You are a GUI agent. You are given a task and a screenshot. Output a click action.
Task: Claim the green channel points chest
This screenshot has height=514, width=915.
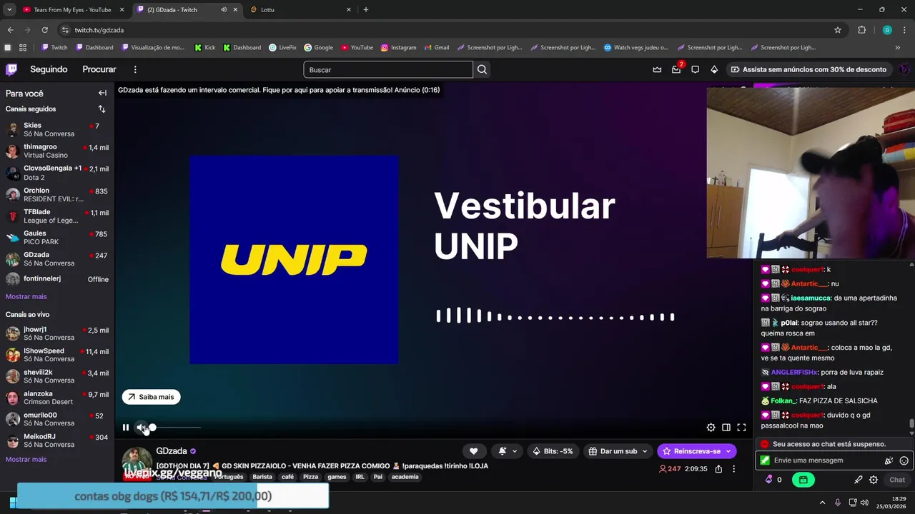pyautogui.click(x=803, y=480)
